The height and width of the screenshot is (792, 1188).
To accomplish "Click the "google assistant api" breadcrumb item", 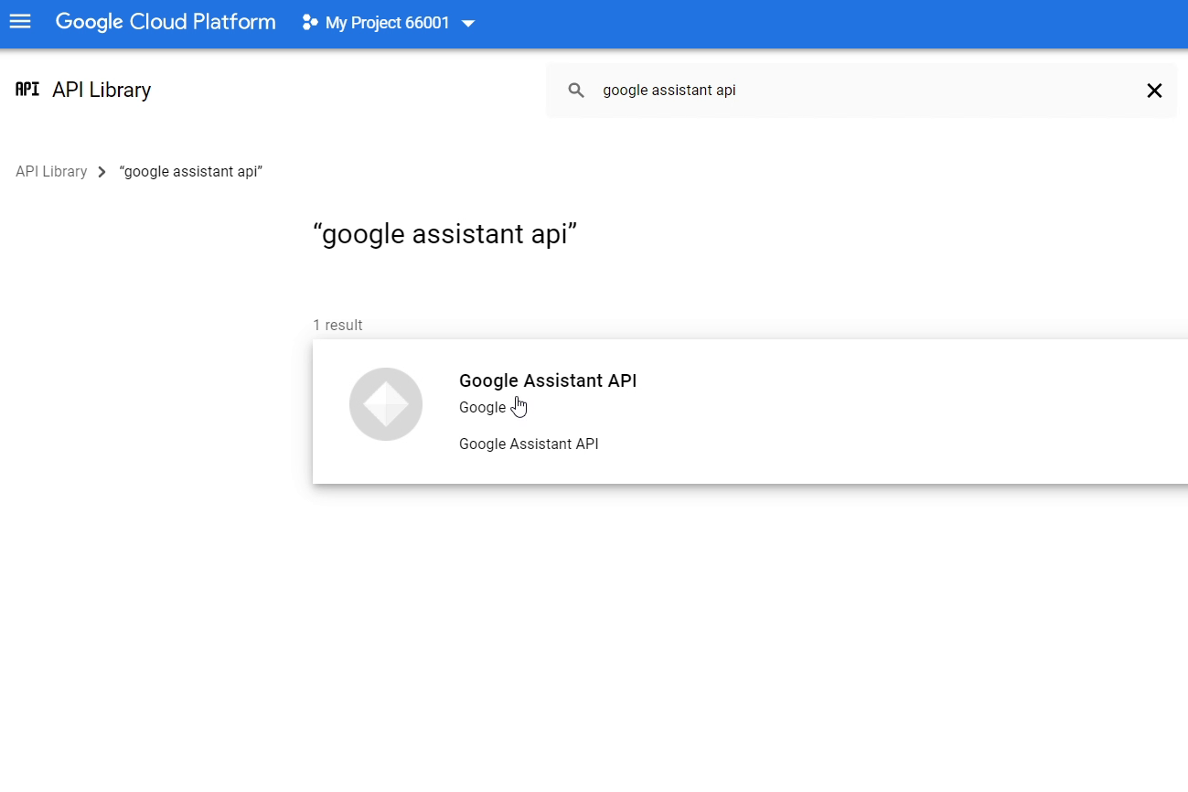I will tap(191, 172).
